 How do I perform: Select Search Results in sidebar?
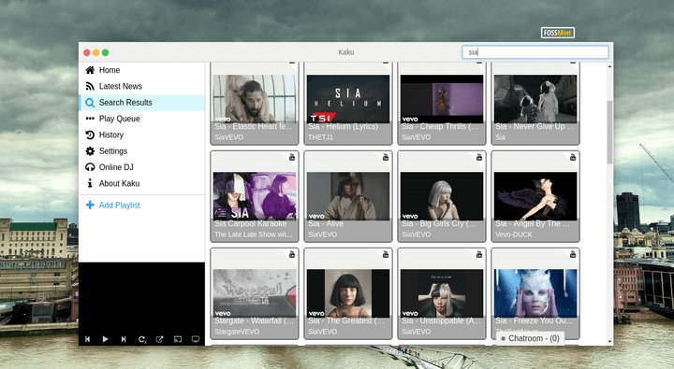(142, 103)
